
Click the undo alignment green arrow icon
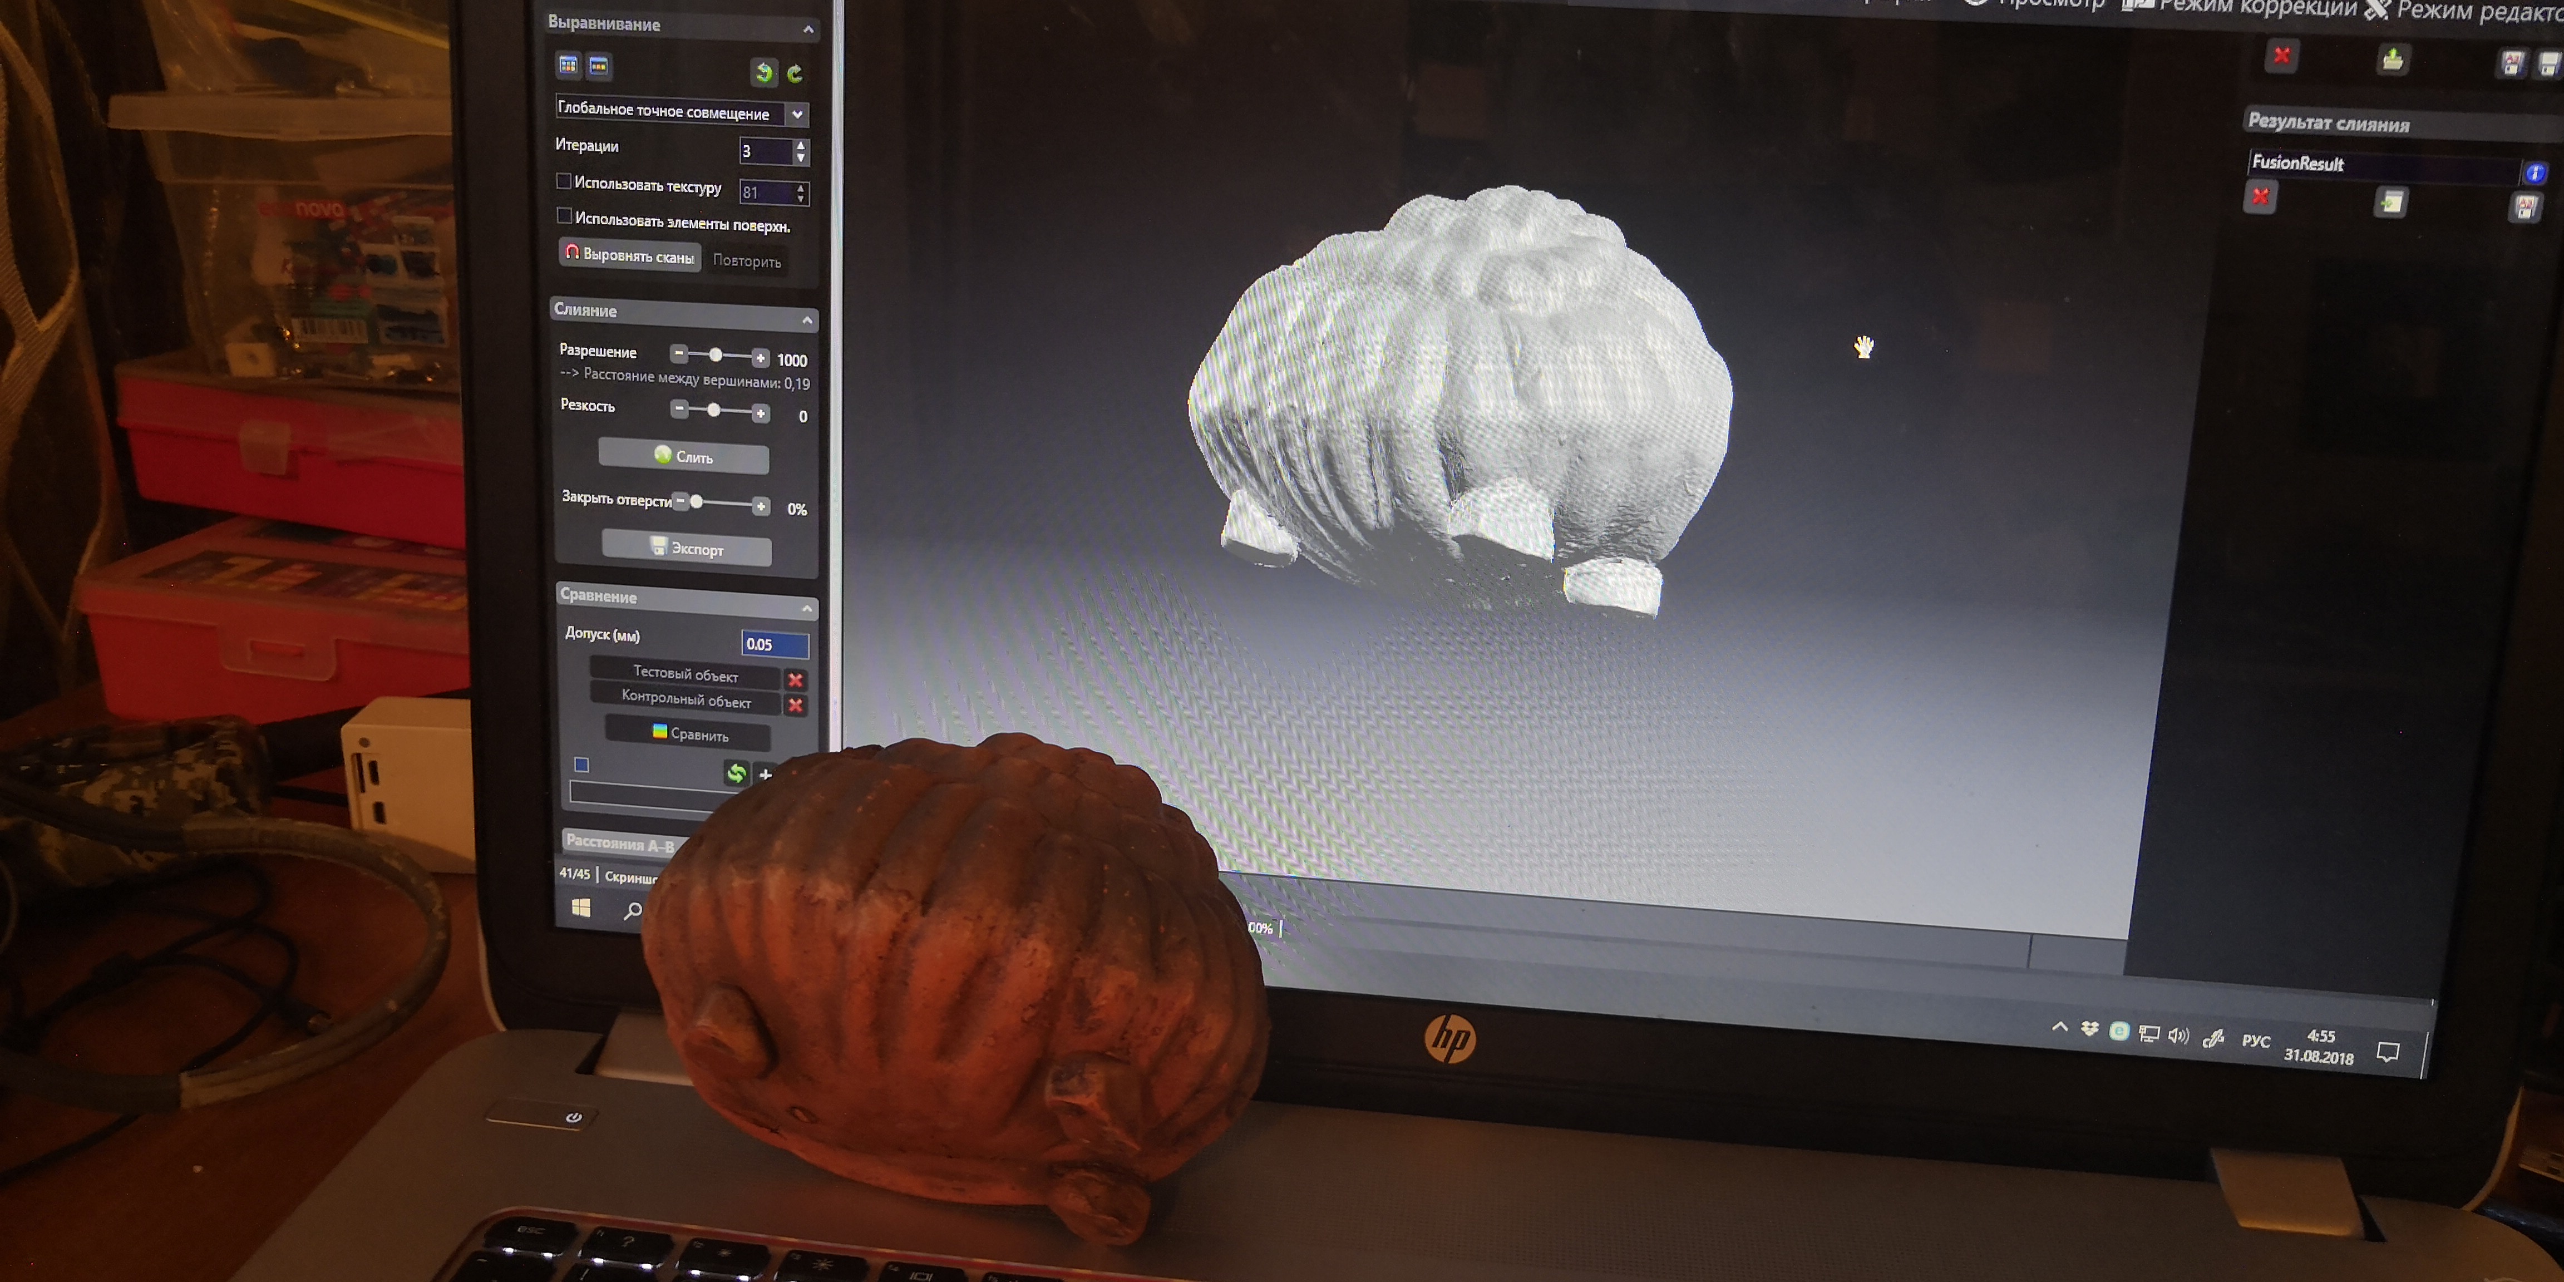click(x=763, y=72)
